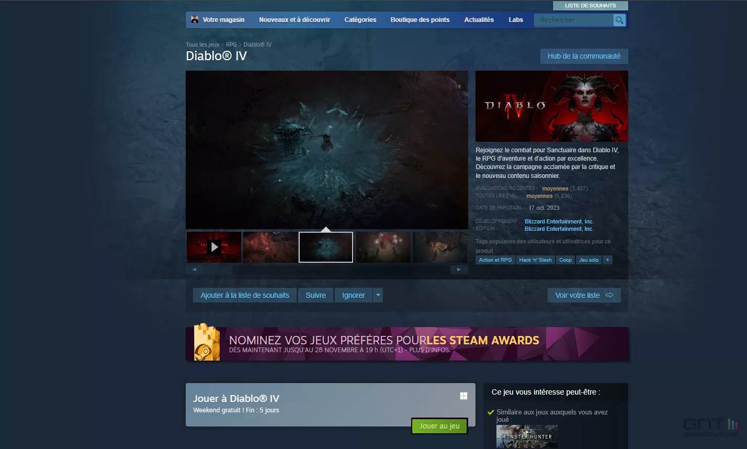The height and width of the screenshot is (449, 747).
Task: Select the Jeu solo tag
Action: click(589, 260)
